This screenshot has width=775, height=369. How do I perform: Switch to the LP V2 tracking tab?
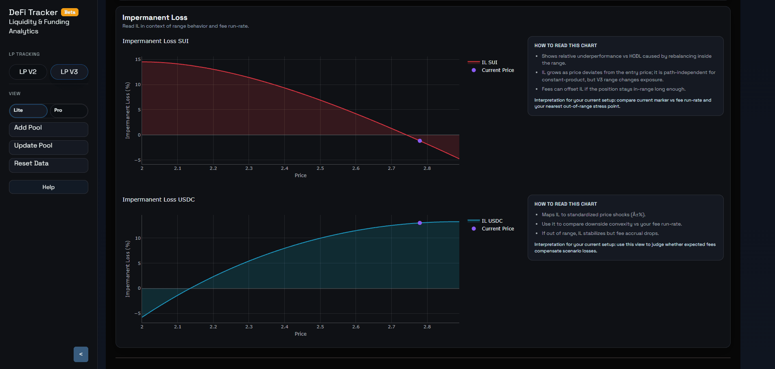click(x=28, y=72)
